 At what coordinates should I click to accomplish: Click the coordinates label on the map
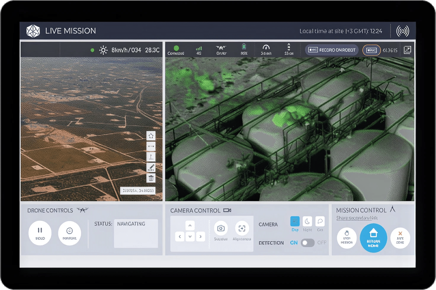click(x=138, y=191)
